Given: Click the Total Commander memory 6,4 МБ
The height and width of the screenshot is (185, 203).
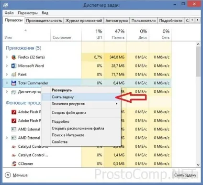Looking at the screenshot, I should coord(119,83).
